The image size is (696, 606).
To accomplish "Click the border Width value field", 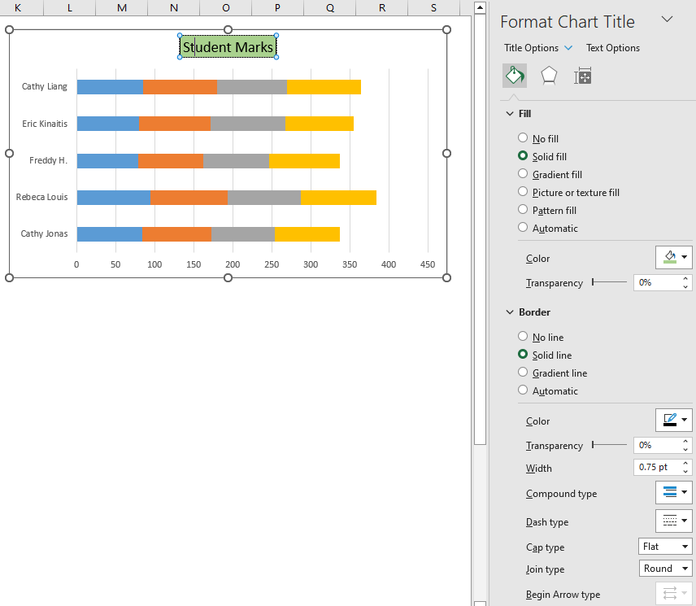I will tap(657, 467).
